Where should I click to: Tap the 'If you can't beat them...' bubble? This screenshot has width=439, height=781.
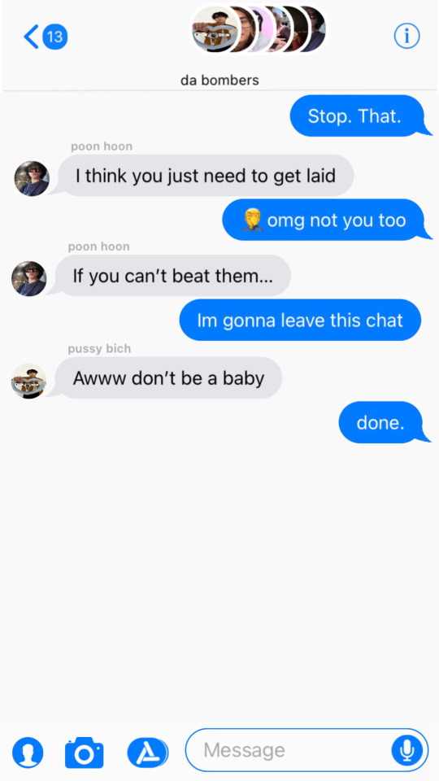170,276
